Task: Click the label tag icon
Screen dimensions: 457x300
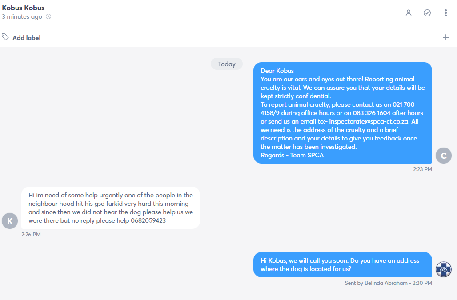Action: click(x=5, y=37)
